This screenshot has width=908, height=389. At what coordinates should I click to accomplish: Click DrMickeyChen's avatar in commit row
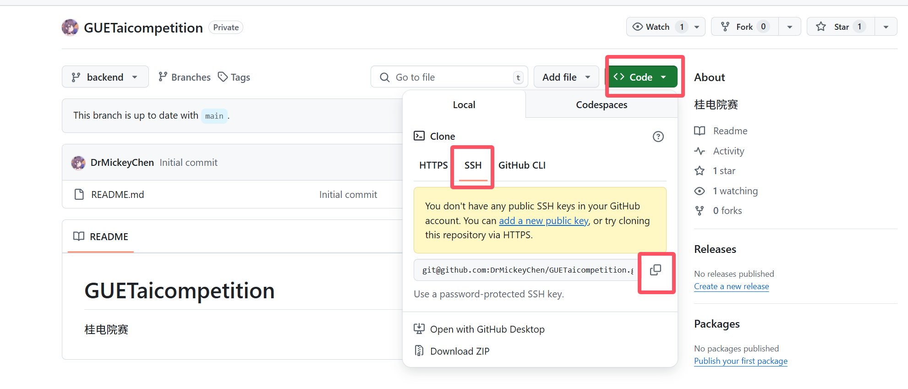point(78,163)
